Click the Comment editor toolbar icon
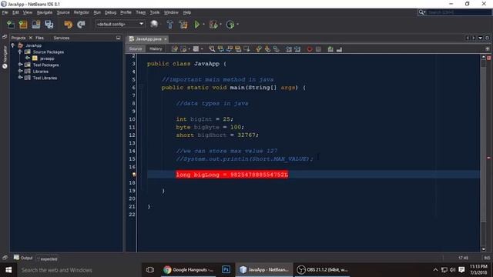Viewport: 493px width, 277px height. 330,49
